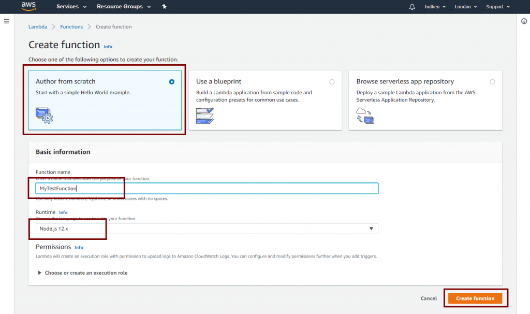530x314 pixels.
Task: Open the Runtime Node.js 12.x dropdown
Action: click(x=207, y=229)
